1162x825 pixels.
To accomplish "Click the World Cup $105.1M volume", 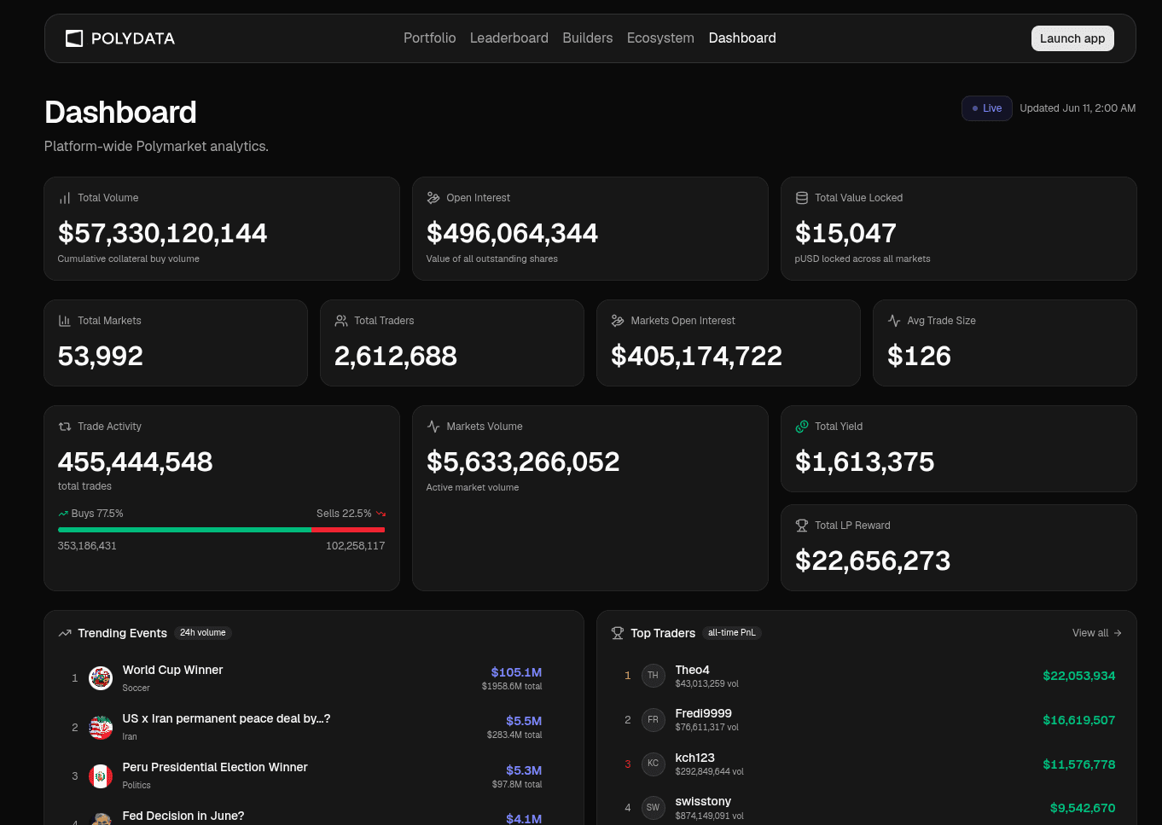I will 516,672.
